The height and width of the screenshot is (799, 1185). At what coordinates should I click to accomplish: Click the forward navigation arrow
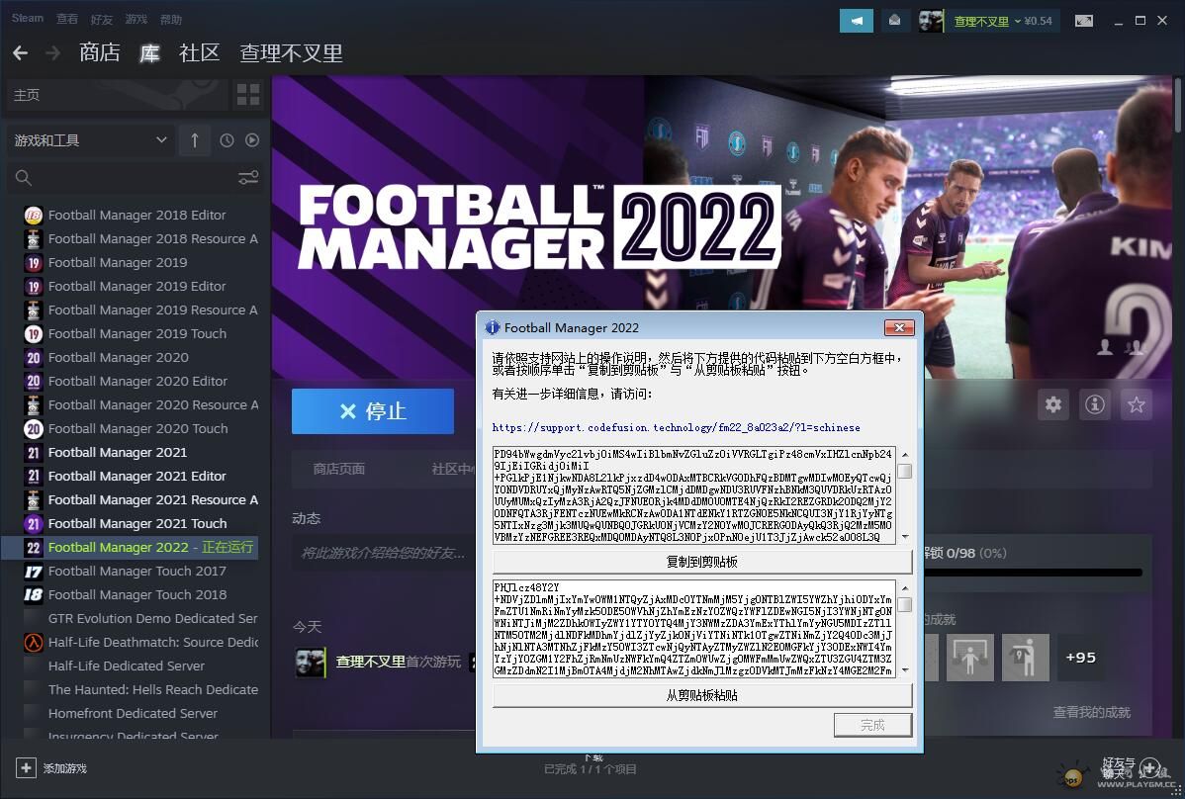(x=52, y=52)
